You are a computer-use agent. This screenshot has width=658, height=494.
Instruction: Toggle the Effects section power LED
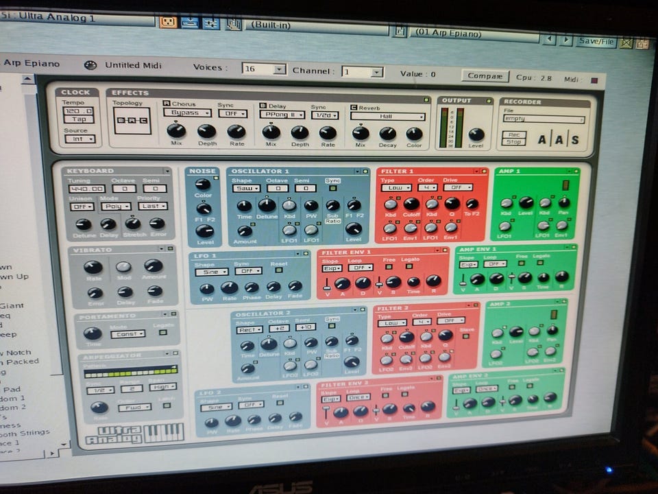[426, 100]
